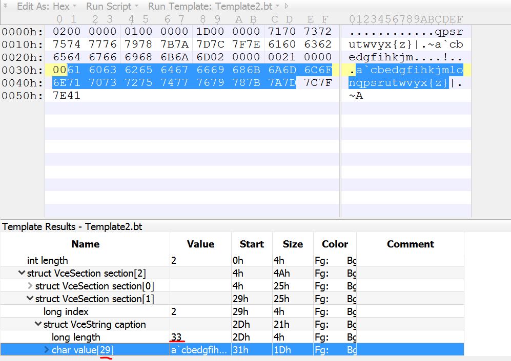Click the collapse toolbar arrow at far left
This screenshot has height=361, width=511.
coord(5,6)
